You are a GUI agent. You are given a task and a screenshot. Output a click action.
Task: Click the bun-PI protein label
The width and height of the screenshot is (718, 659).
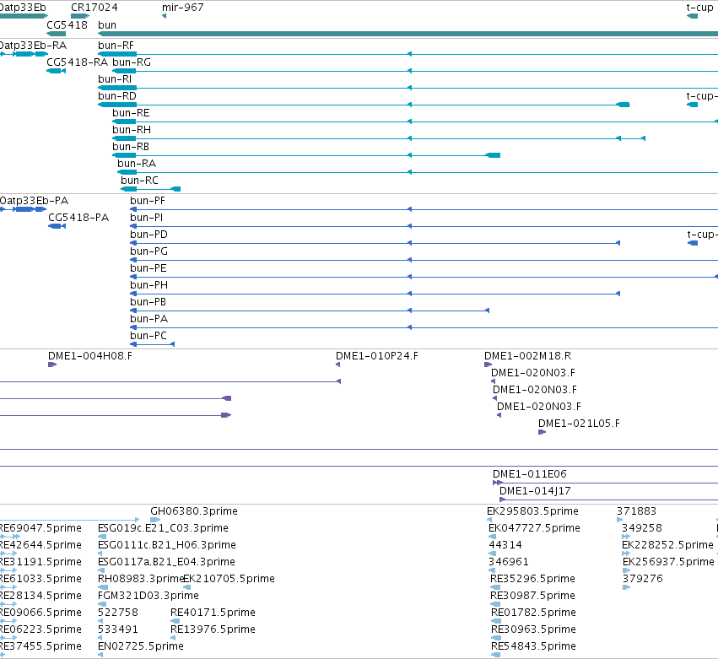pos(146,218)
